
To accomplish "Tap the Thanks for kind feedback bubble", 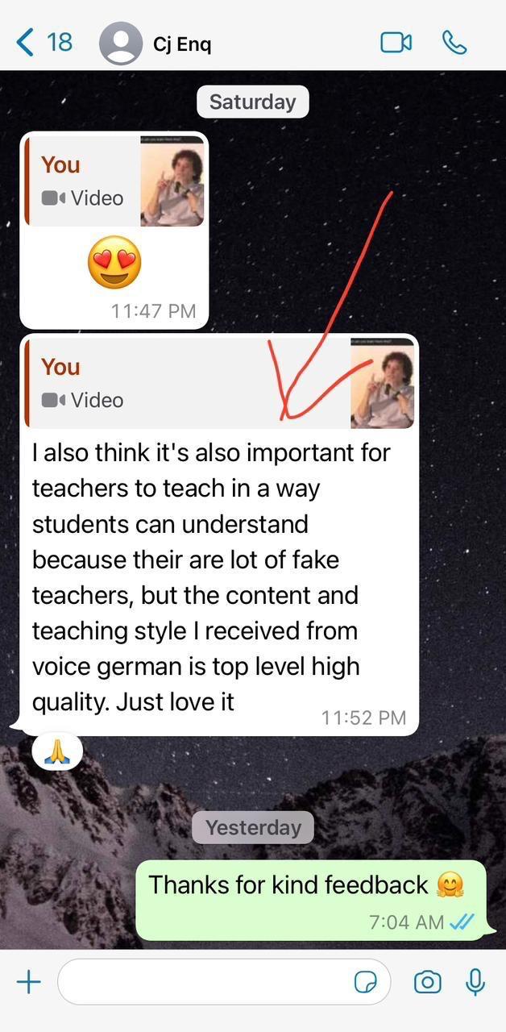I will [x=311, y=900].
